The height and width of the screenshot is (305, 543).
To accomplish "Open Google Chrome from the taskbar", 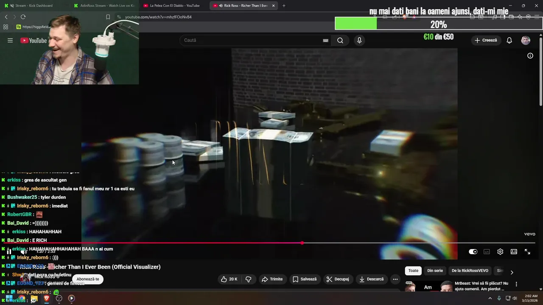I will click(22, 298).
